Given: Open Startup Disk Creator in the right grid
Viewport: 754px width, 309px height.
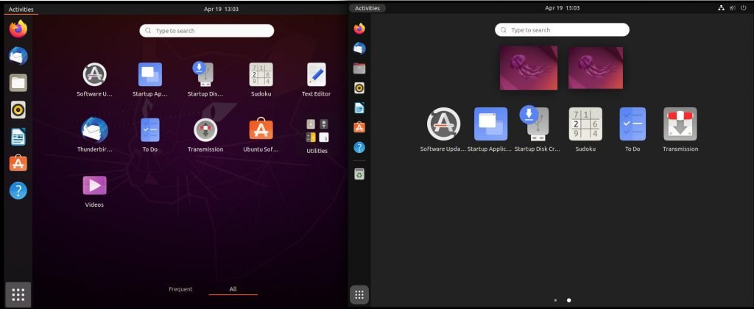Looking at the screenshot, I should 538,129.
